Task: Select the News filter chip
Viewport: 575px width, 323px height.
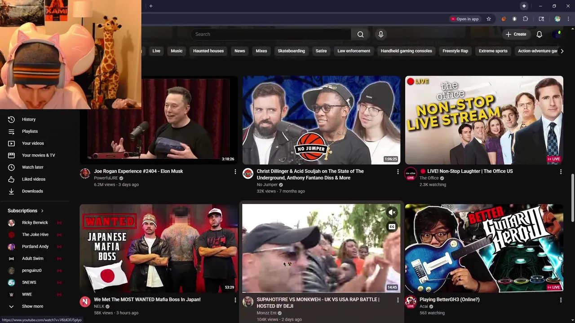Action: (x=240, y=51)
